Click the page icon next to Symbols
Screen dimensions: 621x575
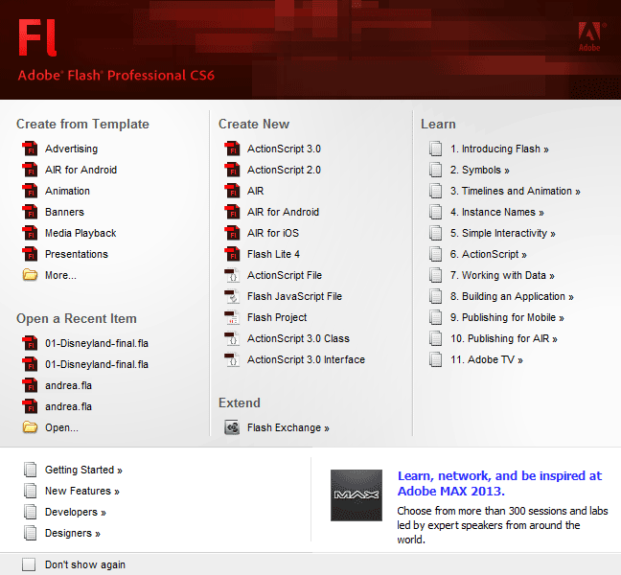tap(436, 170)
